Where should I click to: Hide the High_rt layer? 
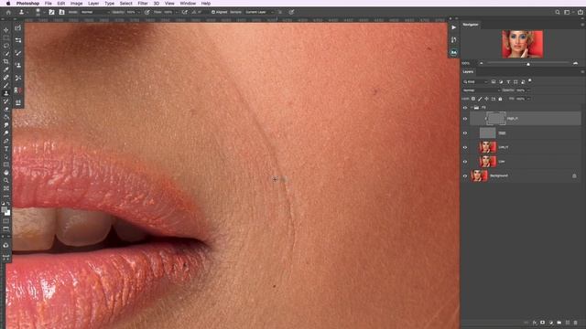[465, 119]
